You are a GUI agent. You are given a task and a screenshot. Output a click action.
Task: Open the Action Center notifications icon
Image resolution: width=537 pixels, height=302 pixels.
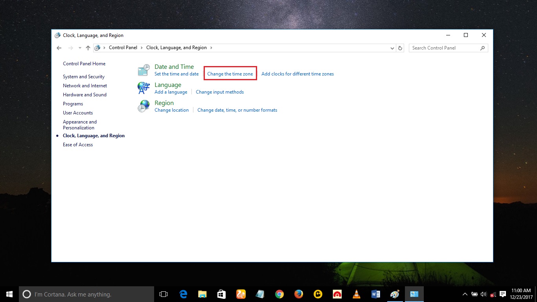point(503,294)
